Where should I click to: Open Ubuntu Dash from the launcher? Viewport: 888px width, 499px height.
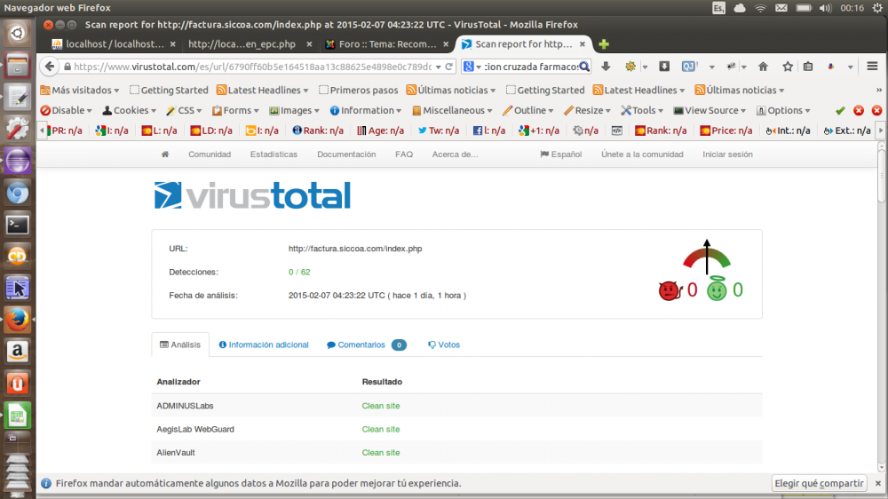click(x=18, y=34)
